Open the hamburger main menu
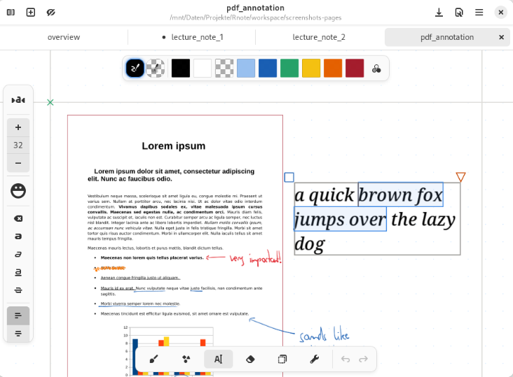This screenshot has height=377, width=513. 479,13
